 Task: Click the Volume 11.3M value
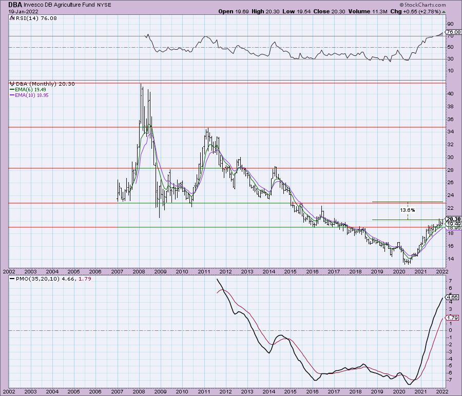coord(368,11)
